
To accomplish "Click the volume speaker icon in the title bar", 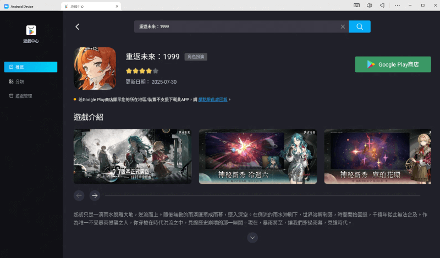I will (x=369, y=6).
